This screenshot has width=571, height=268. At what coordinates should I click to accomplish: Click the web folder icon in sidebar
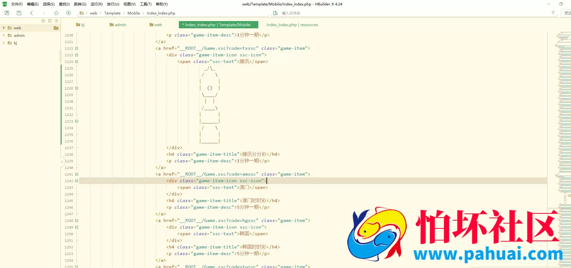pyautogui.click(x=10, y=28)
